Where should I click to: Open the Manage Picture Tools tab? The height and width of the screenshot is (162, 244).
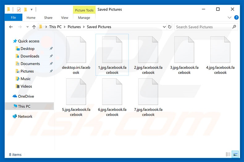[84, 18]
